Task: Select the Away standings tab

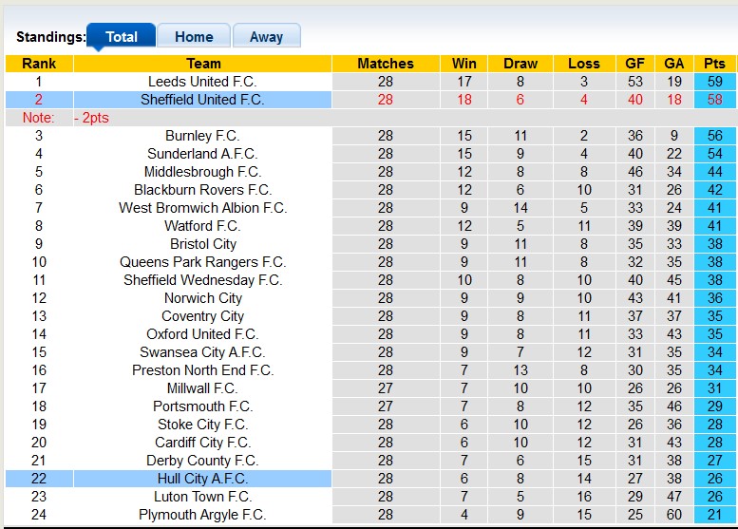Action: click(x=266, y=37)
